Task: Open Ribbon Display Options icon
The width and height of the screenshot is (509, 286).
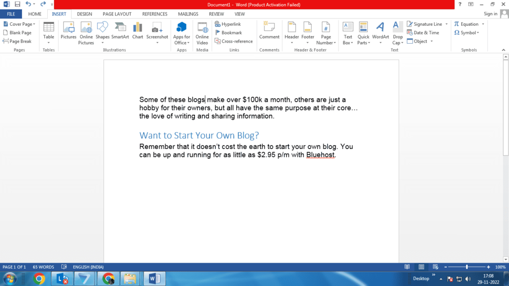Action: point(471,4)
